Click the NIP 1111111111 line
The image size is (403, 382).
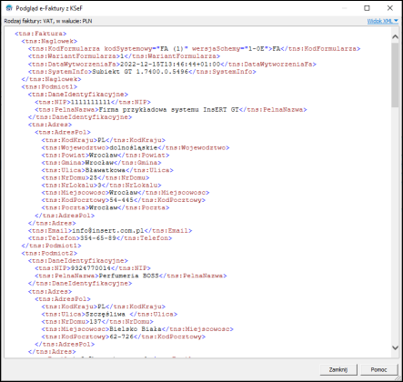(x=93, y=102)
